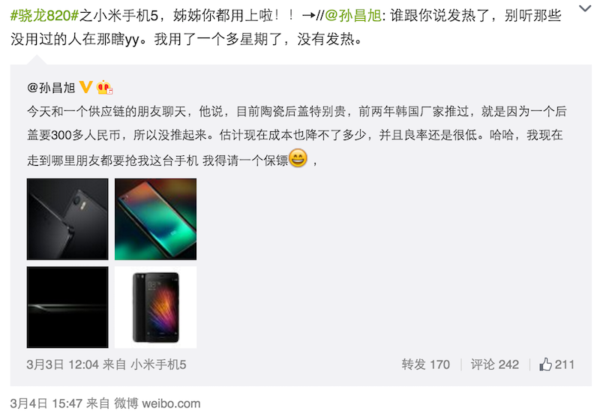Open the 评论 242 comments

495,364
